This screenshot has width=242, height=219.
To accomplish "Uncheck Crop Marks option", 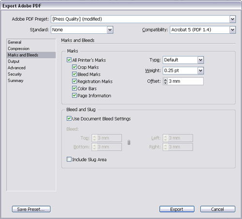I will click(74, 67).
